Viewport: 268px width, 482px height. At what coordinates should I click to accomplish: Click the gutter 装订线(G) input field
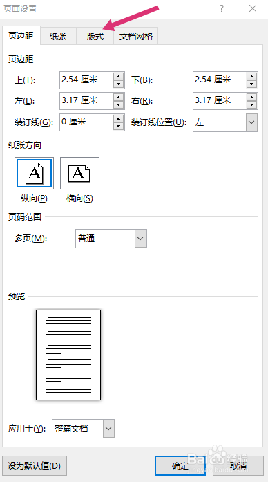tap(86, 122)
